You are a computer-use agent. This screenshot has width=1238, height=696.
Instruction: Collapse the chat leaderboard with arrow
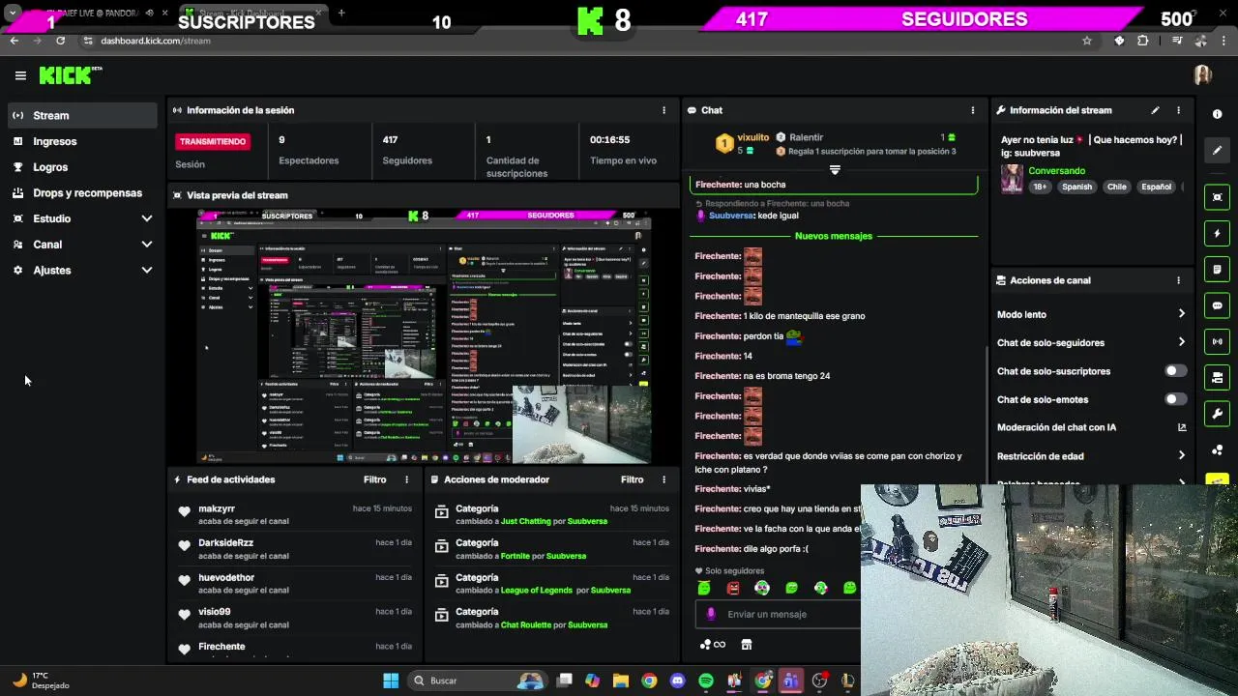tap(835, 169)
